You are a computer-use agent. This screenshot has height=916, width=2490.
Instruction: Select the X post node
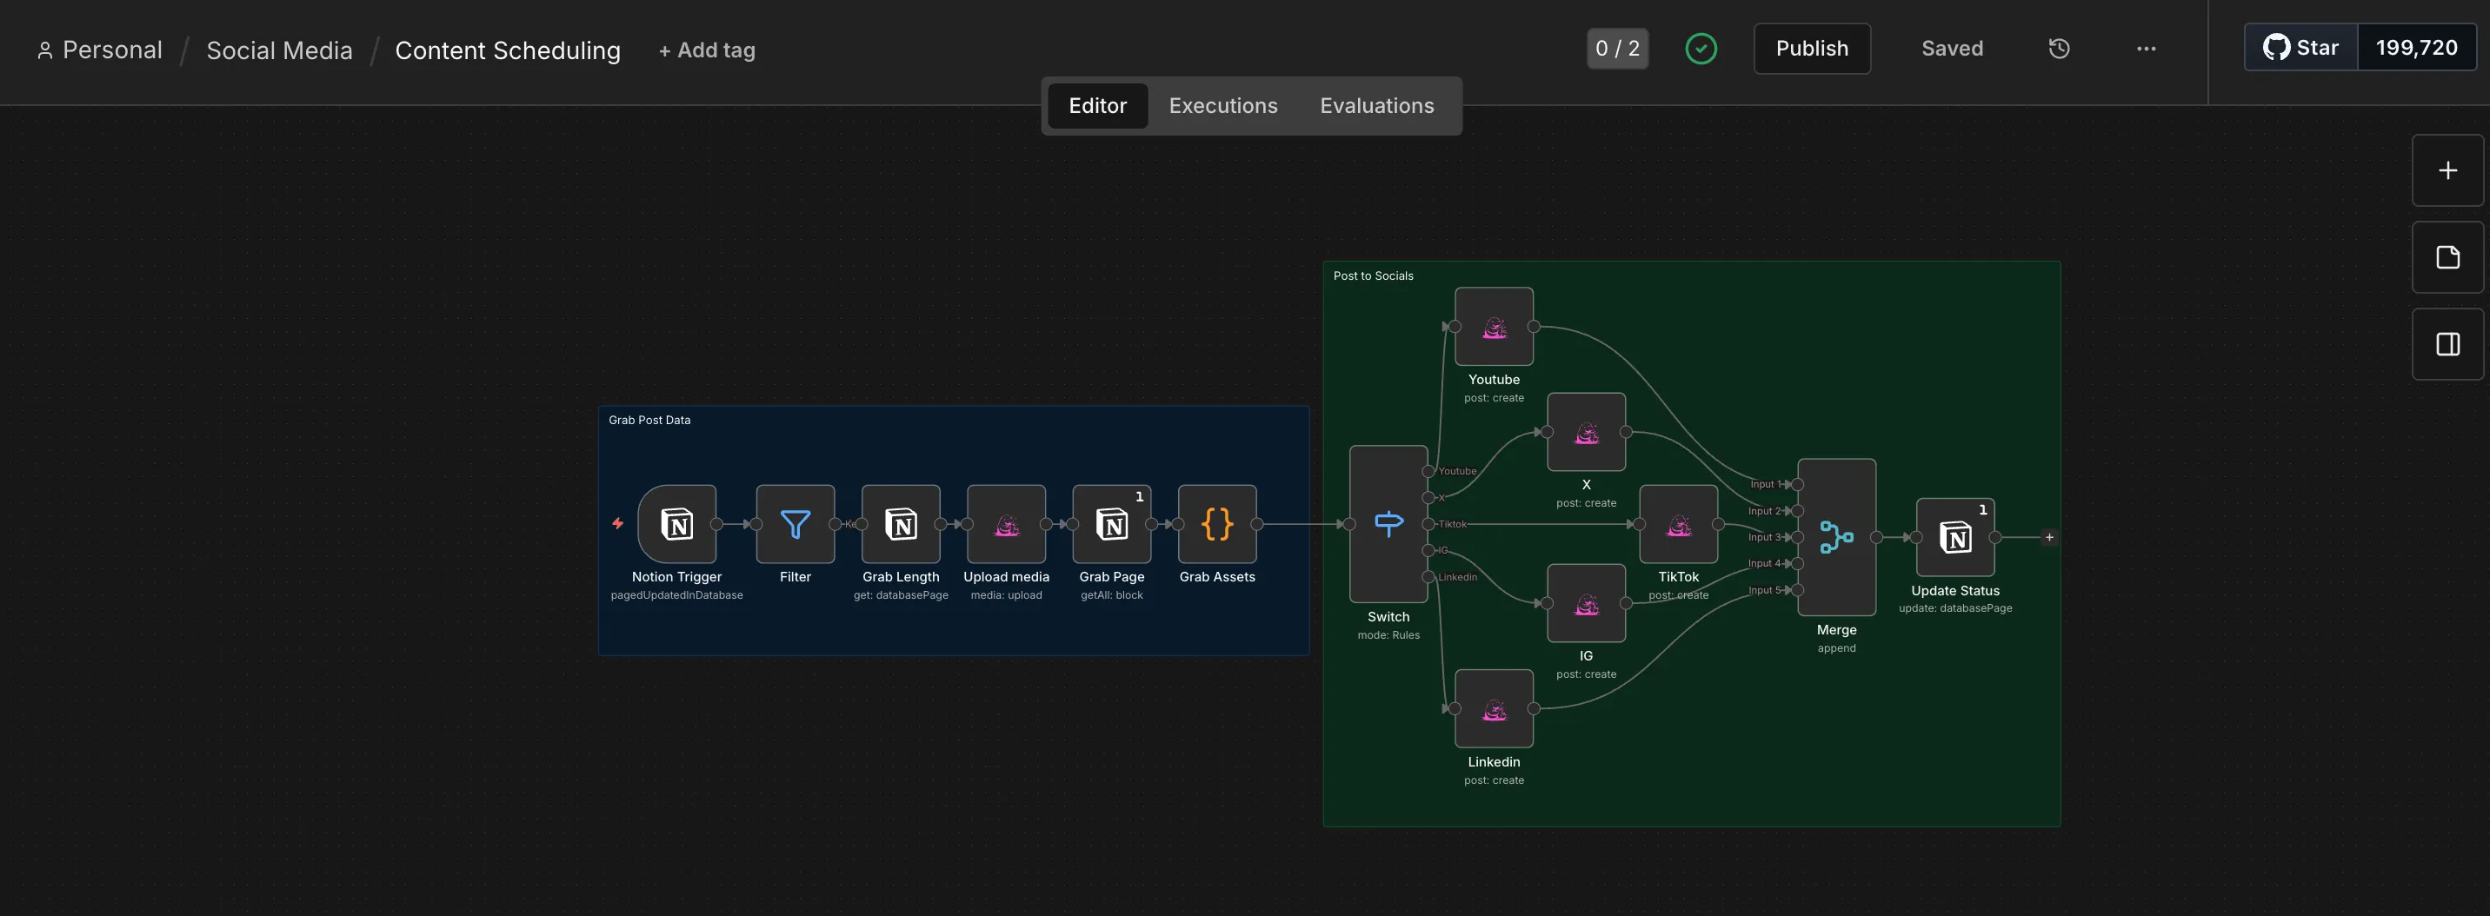tap(1586, 432)
